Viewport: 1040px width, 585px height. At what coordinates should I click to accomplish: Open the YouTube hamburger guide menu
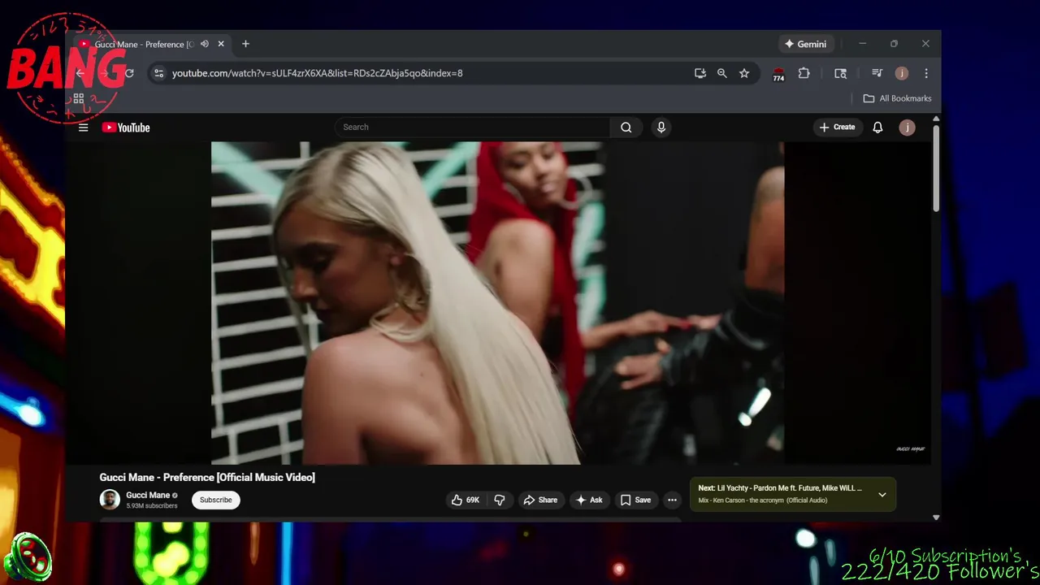pyautogui.click(x=83, y=128)
